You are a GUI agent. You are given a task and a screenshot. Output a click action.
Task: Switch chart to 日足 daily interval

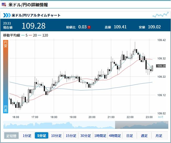tap(130, 136)
